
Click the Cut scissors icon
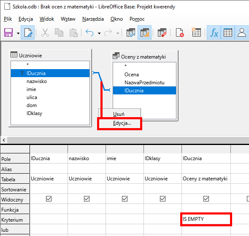[x=45, y=32]
